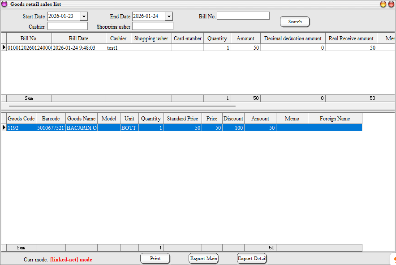Click the app icon in title bar
This screenshot has width=396, height=265.
[4, 4]
